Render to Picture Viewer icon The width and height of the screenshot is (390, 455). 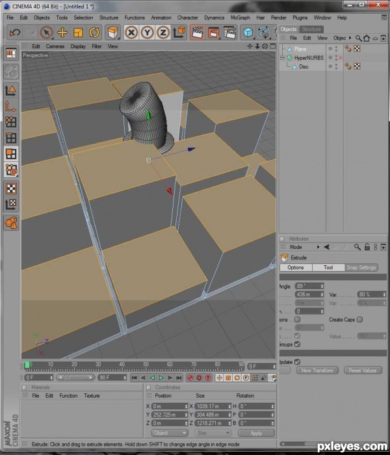click(x=214, y=32)
